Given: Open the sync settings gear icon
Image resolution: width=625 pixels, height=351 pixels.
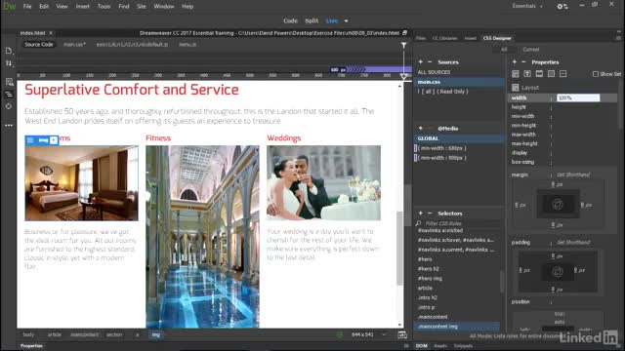Looking at the screenshot, I should [x=562, y=6].
